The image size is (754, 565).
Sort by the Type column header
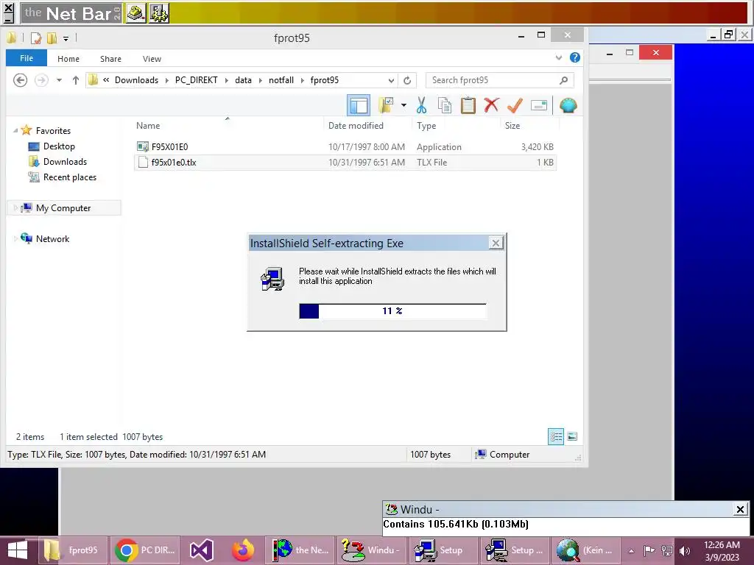pos(426,126)
